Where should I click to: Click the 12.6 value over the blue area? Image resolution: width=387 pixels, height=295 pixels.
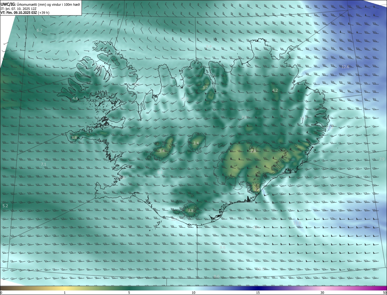click(345, 67)
